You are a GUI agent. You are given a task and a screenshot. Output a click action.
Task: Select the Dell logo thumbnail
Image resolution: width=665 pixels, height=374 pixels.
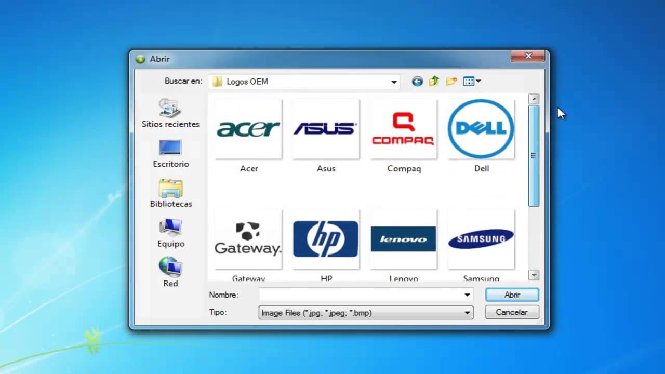[x=481, y=129]
